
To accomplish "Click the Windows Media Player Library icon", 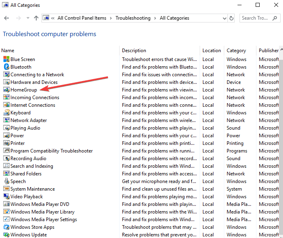I will pyautogui.click(x=6, y=212).
